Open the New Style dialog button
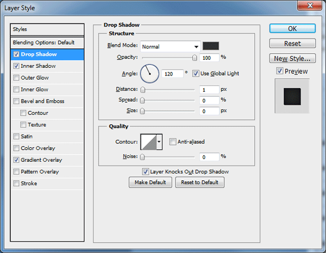 coord(292,59)
